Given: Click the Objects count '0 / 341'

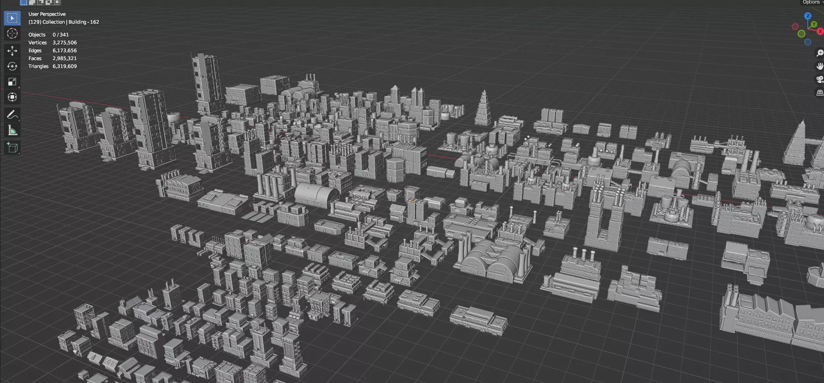Looking at the screenshot, I should tap(61, 35).
